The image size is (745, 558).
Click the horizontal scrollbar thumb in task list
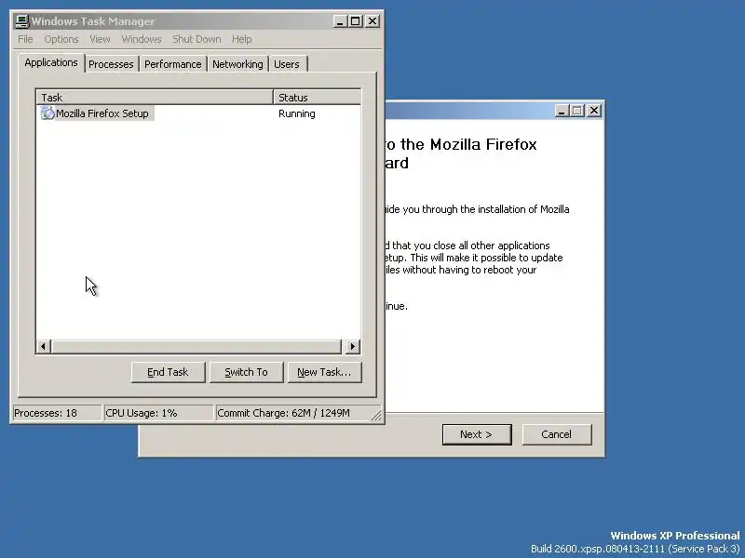(196, 346)
